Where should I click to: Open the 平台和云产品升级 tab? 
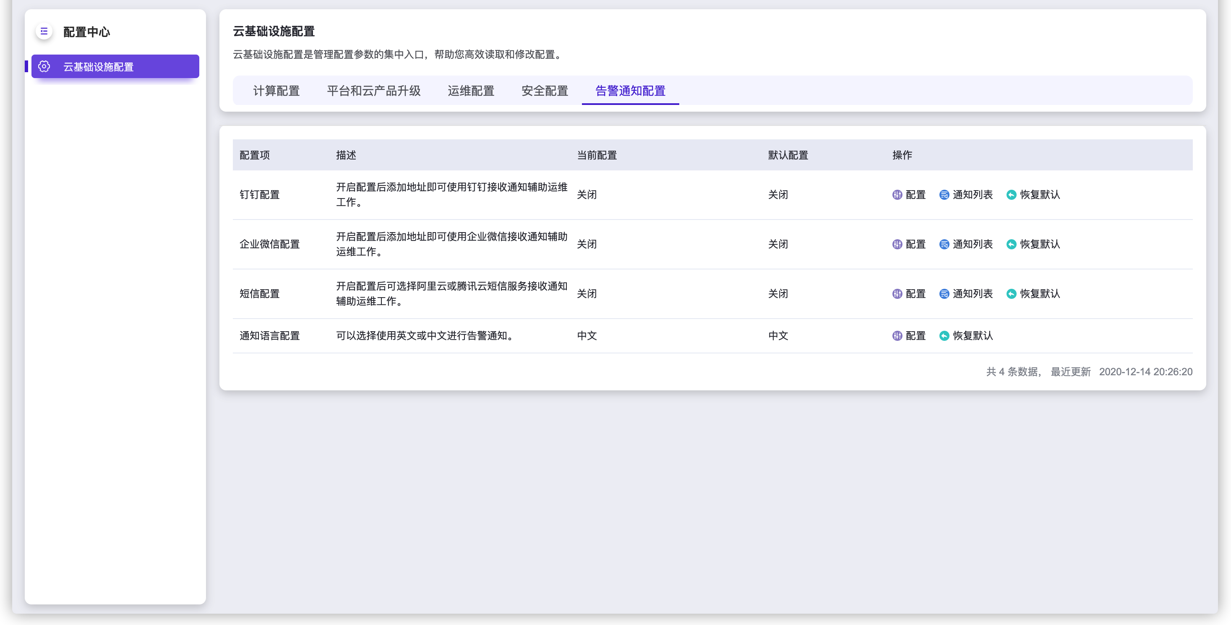374,91
